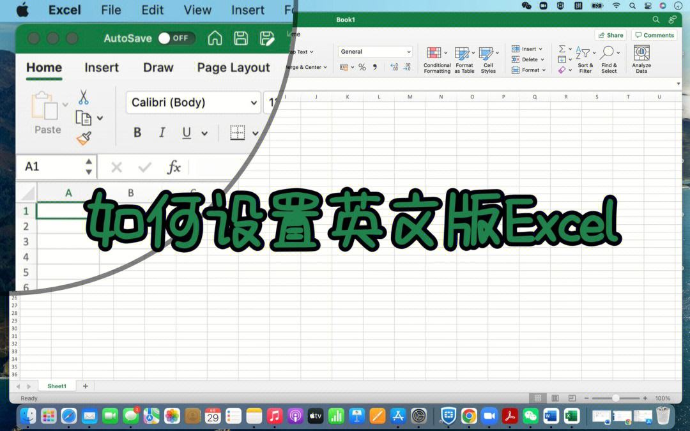690x431 pixels.
Task: Open the Edit menu
Action: [x=152, y=10]
